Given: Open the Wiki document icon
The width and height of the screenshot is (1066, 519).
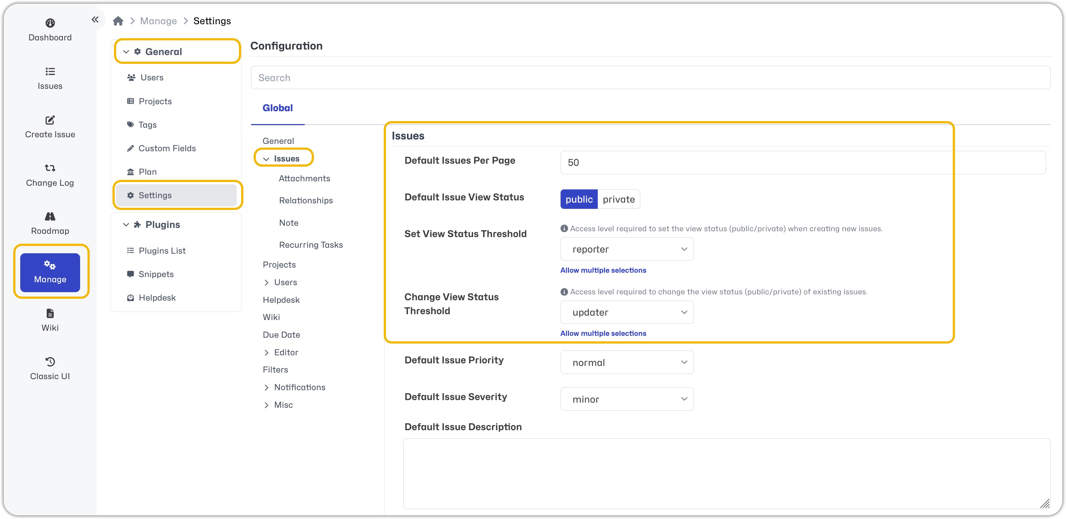Looking at the screenshot, I should coord(50,313).
